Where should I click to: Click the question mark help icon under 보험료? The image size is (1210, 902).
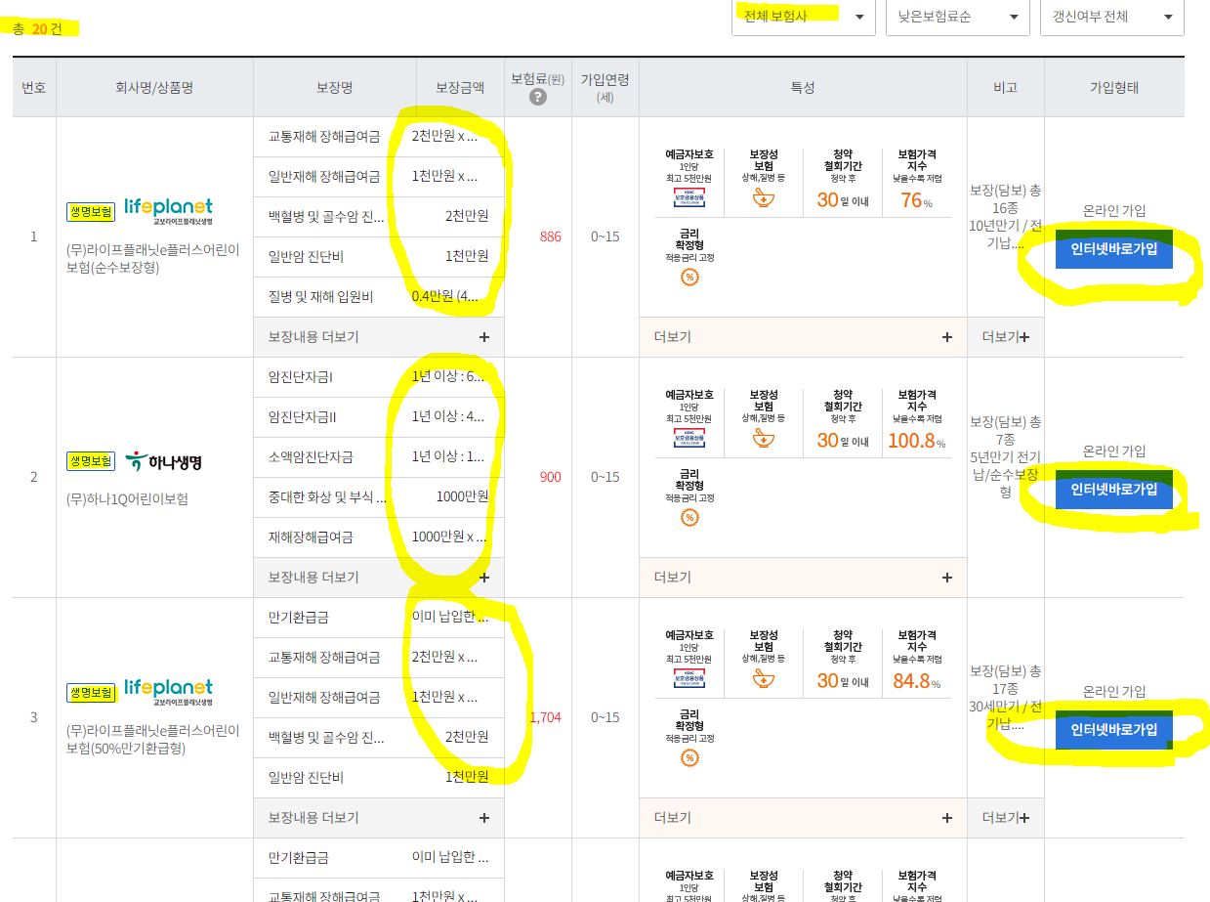pos(537,97)
